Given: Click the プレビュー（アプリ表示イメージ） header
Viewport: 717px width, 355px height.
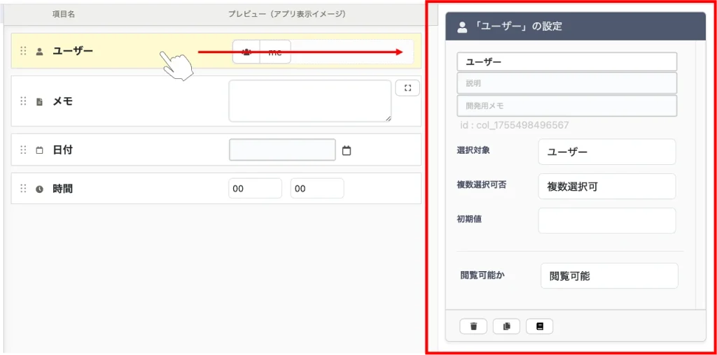Looking at the screenshot, I should coord(287,15).
